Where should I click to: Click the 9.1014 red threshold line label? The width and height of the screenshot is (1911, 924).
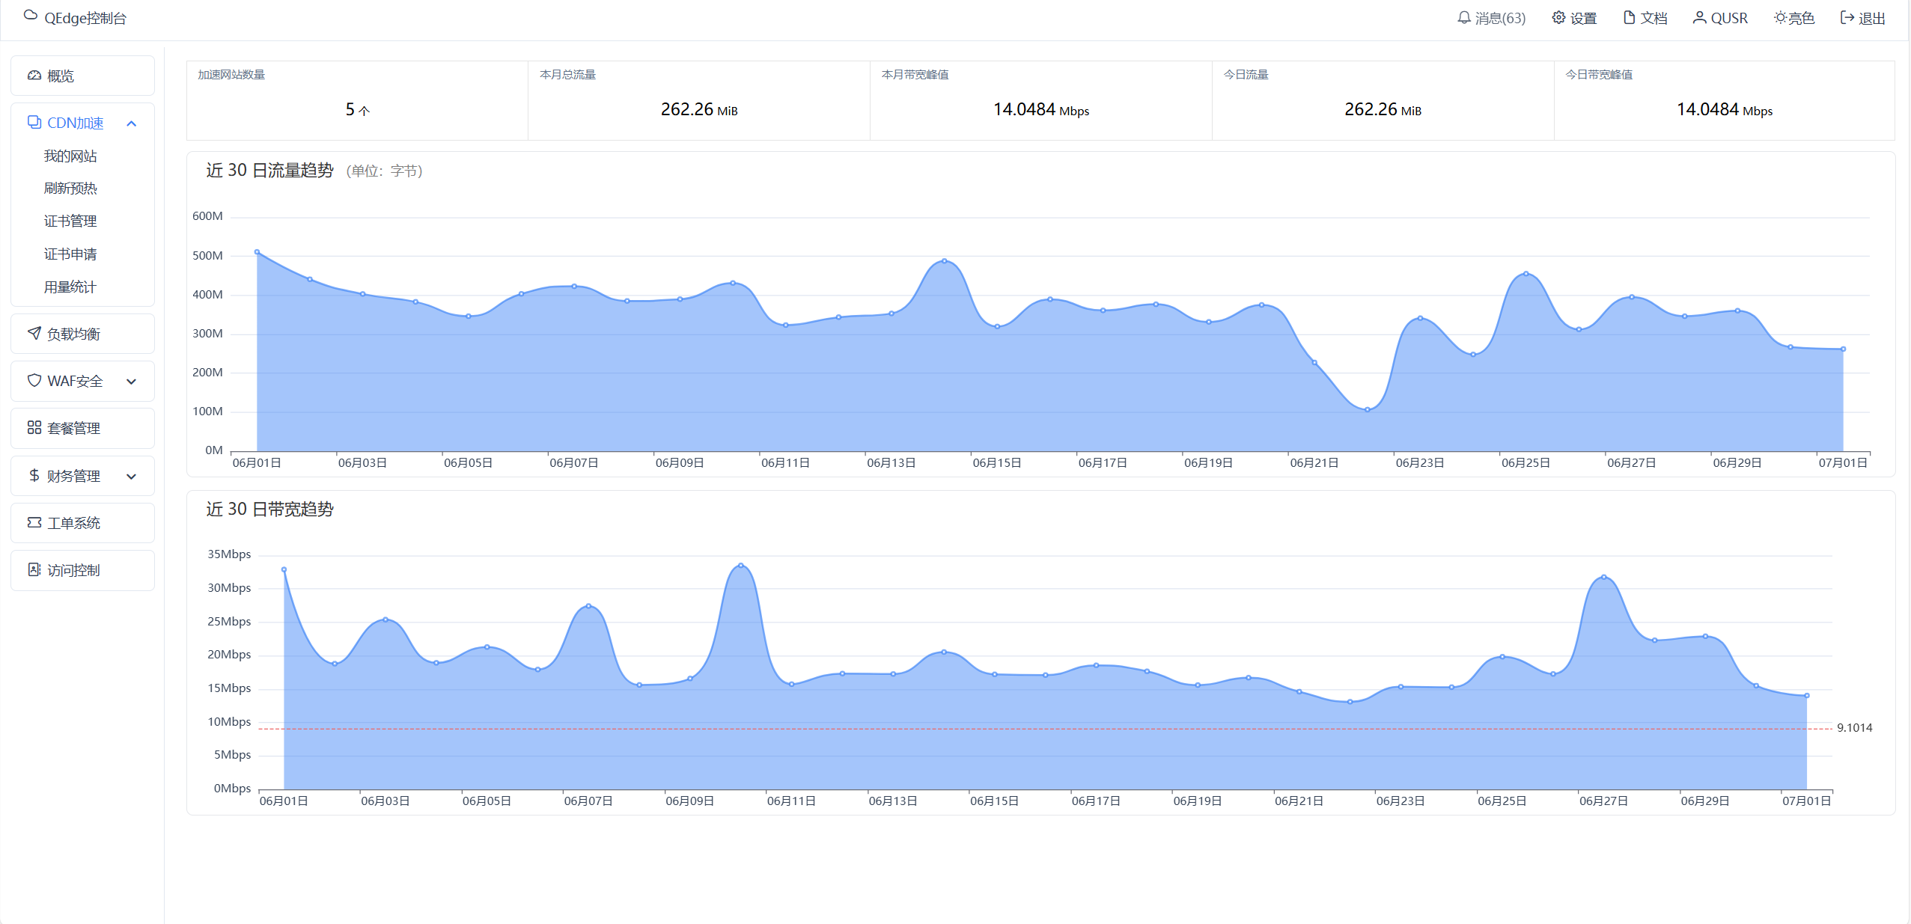[x=1853, y=728]
